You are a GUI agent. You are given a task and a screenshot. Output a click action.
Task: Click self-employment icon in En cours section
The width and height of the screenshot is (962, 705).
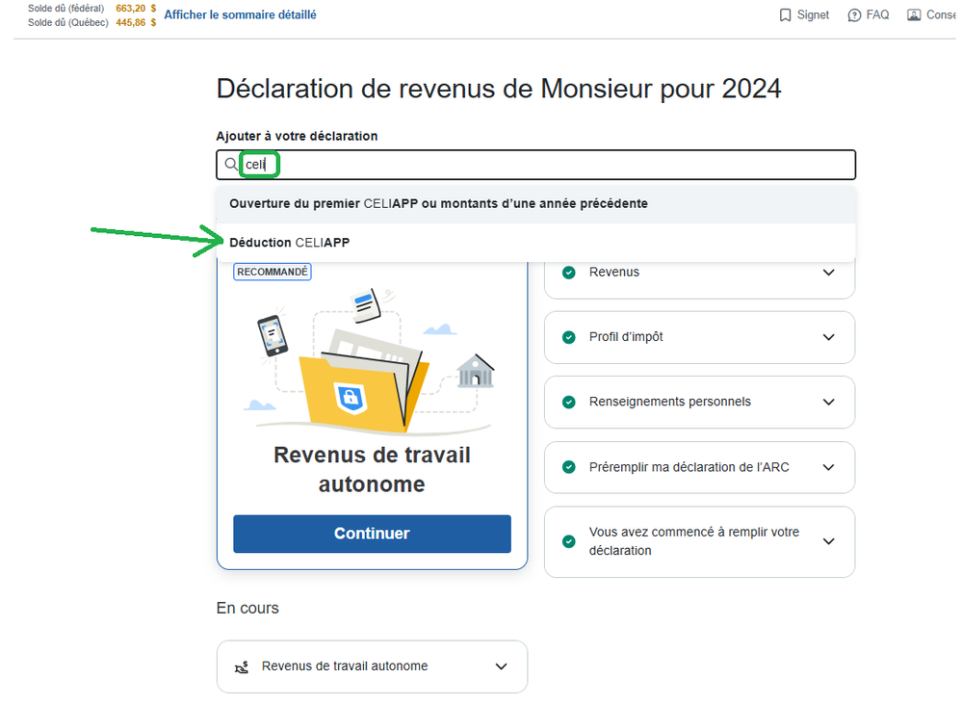point(242,666)
